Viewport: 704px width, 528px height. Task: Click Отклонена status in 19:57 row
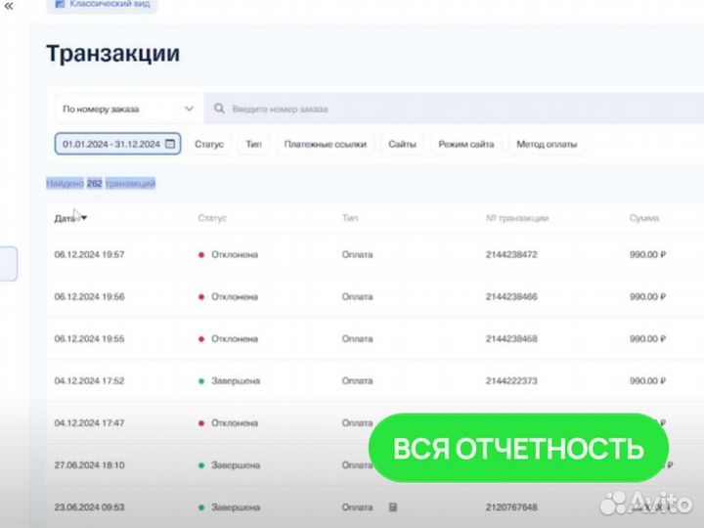click(229, 254)
